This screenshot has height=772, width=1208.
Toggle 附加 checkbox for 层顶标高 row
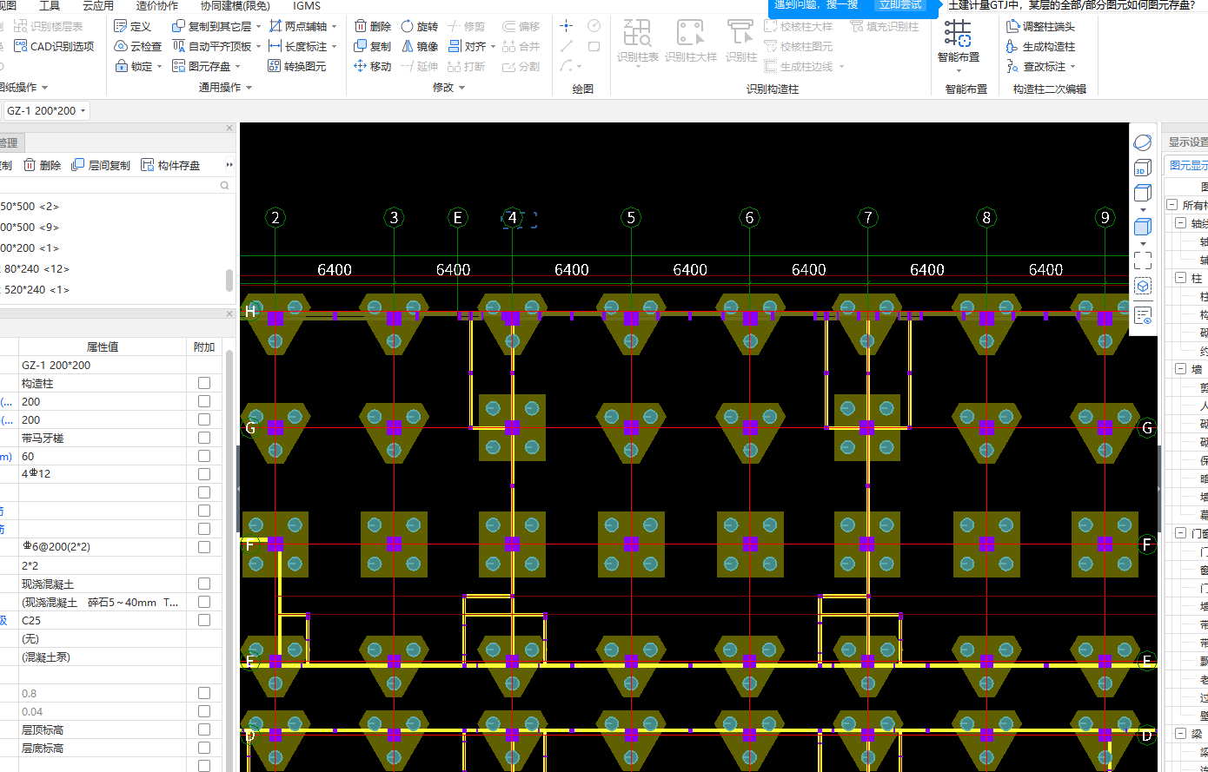[204, 729]
